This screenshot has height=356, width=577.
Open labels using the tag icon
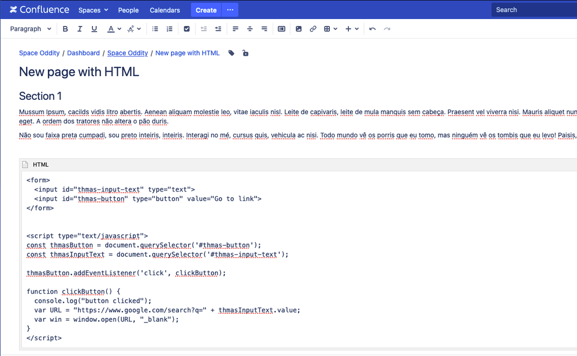point(230,53)
